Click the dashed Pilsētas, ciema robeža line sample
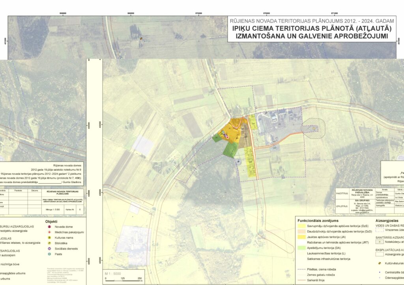Screen dimensions: 404x285 301,269
